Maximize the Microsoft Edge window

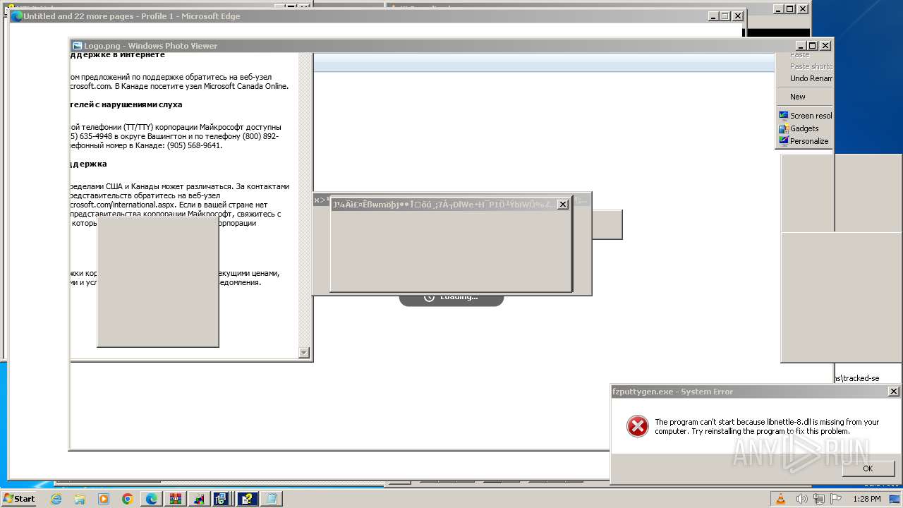coord(725,16)
